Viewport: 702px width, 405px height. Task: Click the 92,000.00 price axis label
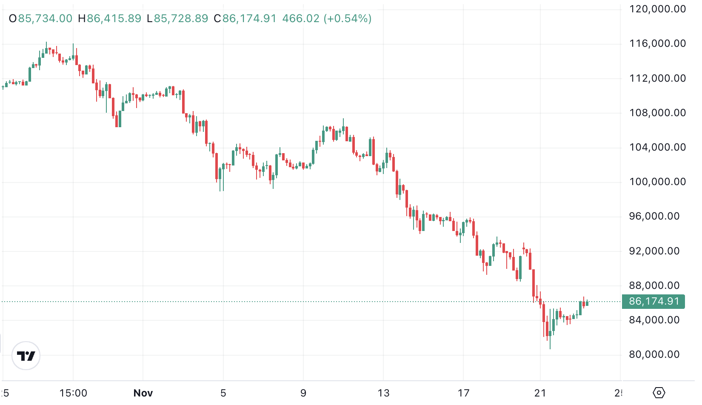(x=654, y=251)
